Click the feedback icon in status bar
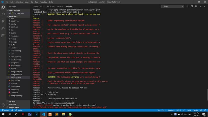This screenshot has height=117, width=208. [x=201, y=110]
